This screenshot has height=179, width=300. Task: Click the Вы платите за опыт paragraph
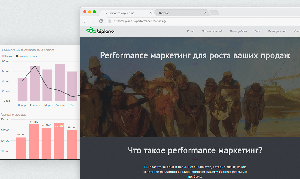click(x=195, y=172)
